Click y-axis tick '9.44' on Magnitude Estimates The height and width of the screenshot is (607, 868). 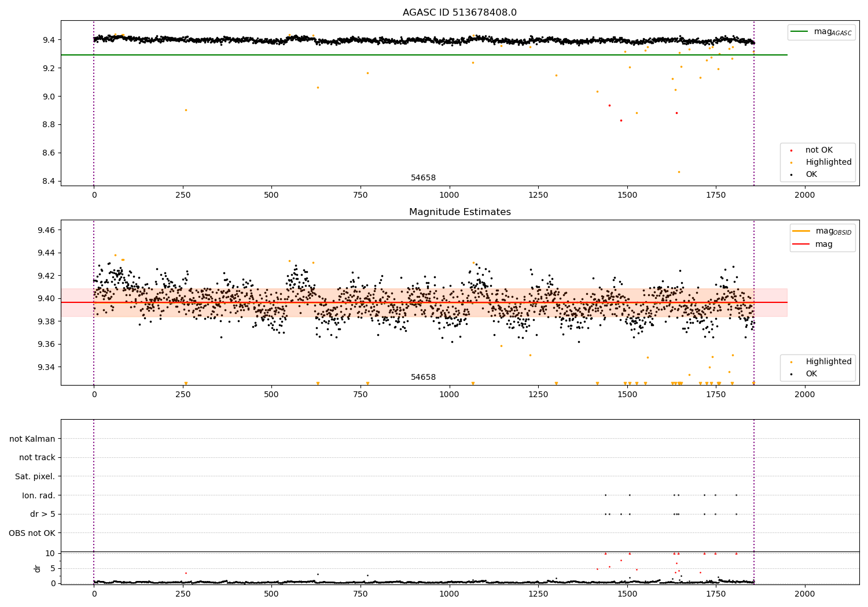(46, 253)
